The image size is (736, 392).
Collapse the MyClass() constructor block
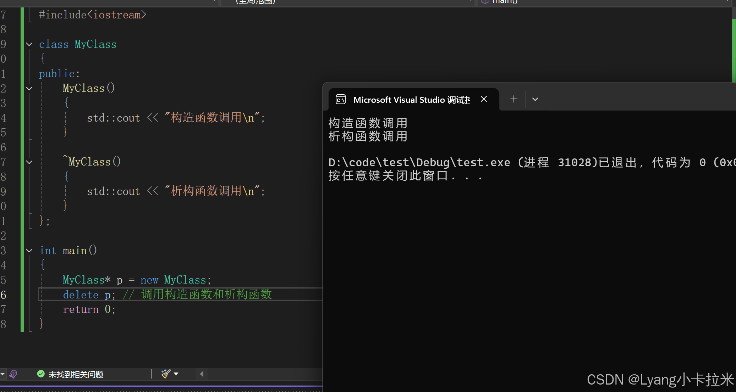click(29, 88)
